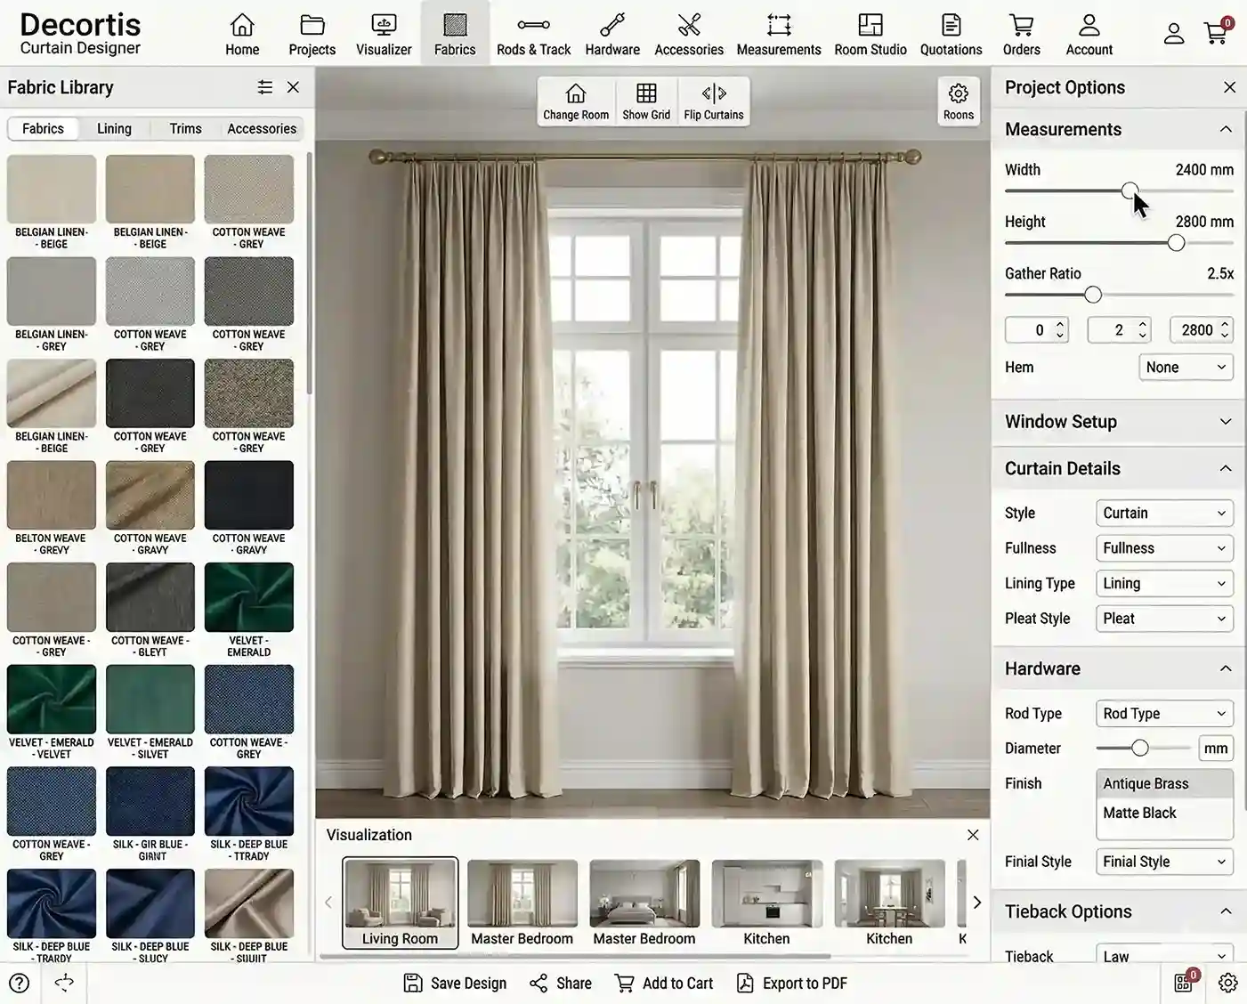The width and height of the screenshot is (1247, 1004).
Task: Collapse the Measurements section panel
Action: pos(1225,128)
